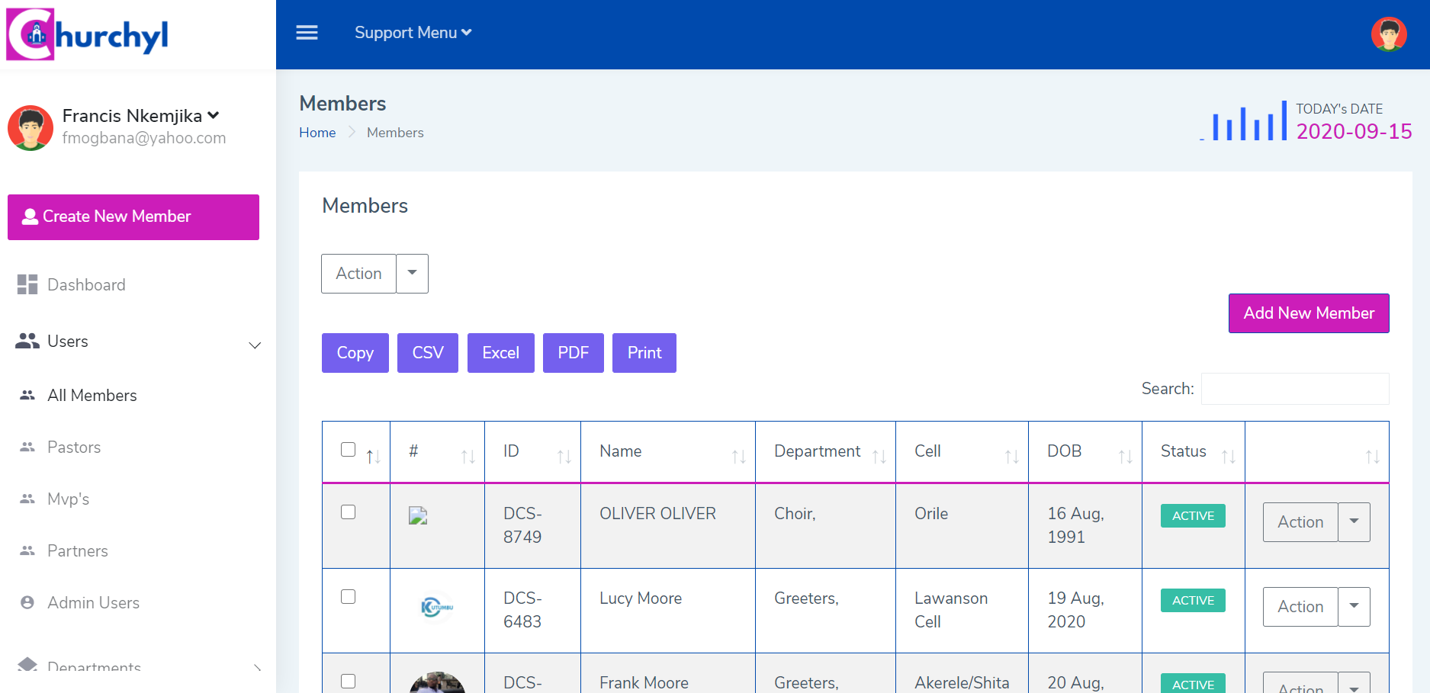The image size is (1430, 693).
Task: Click the Home breadcrumb link
Action: [317, 133]
